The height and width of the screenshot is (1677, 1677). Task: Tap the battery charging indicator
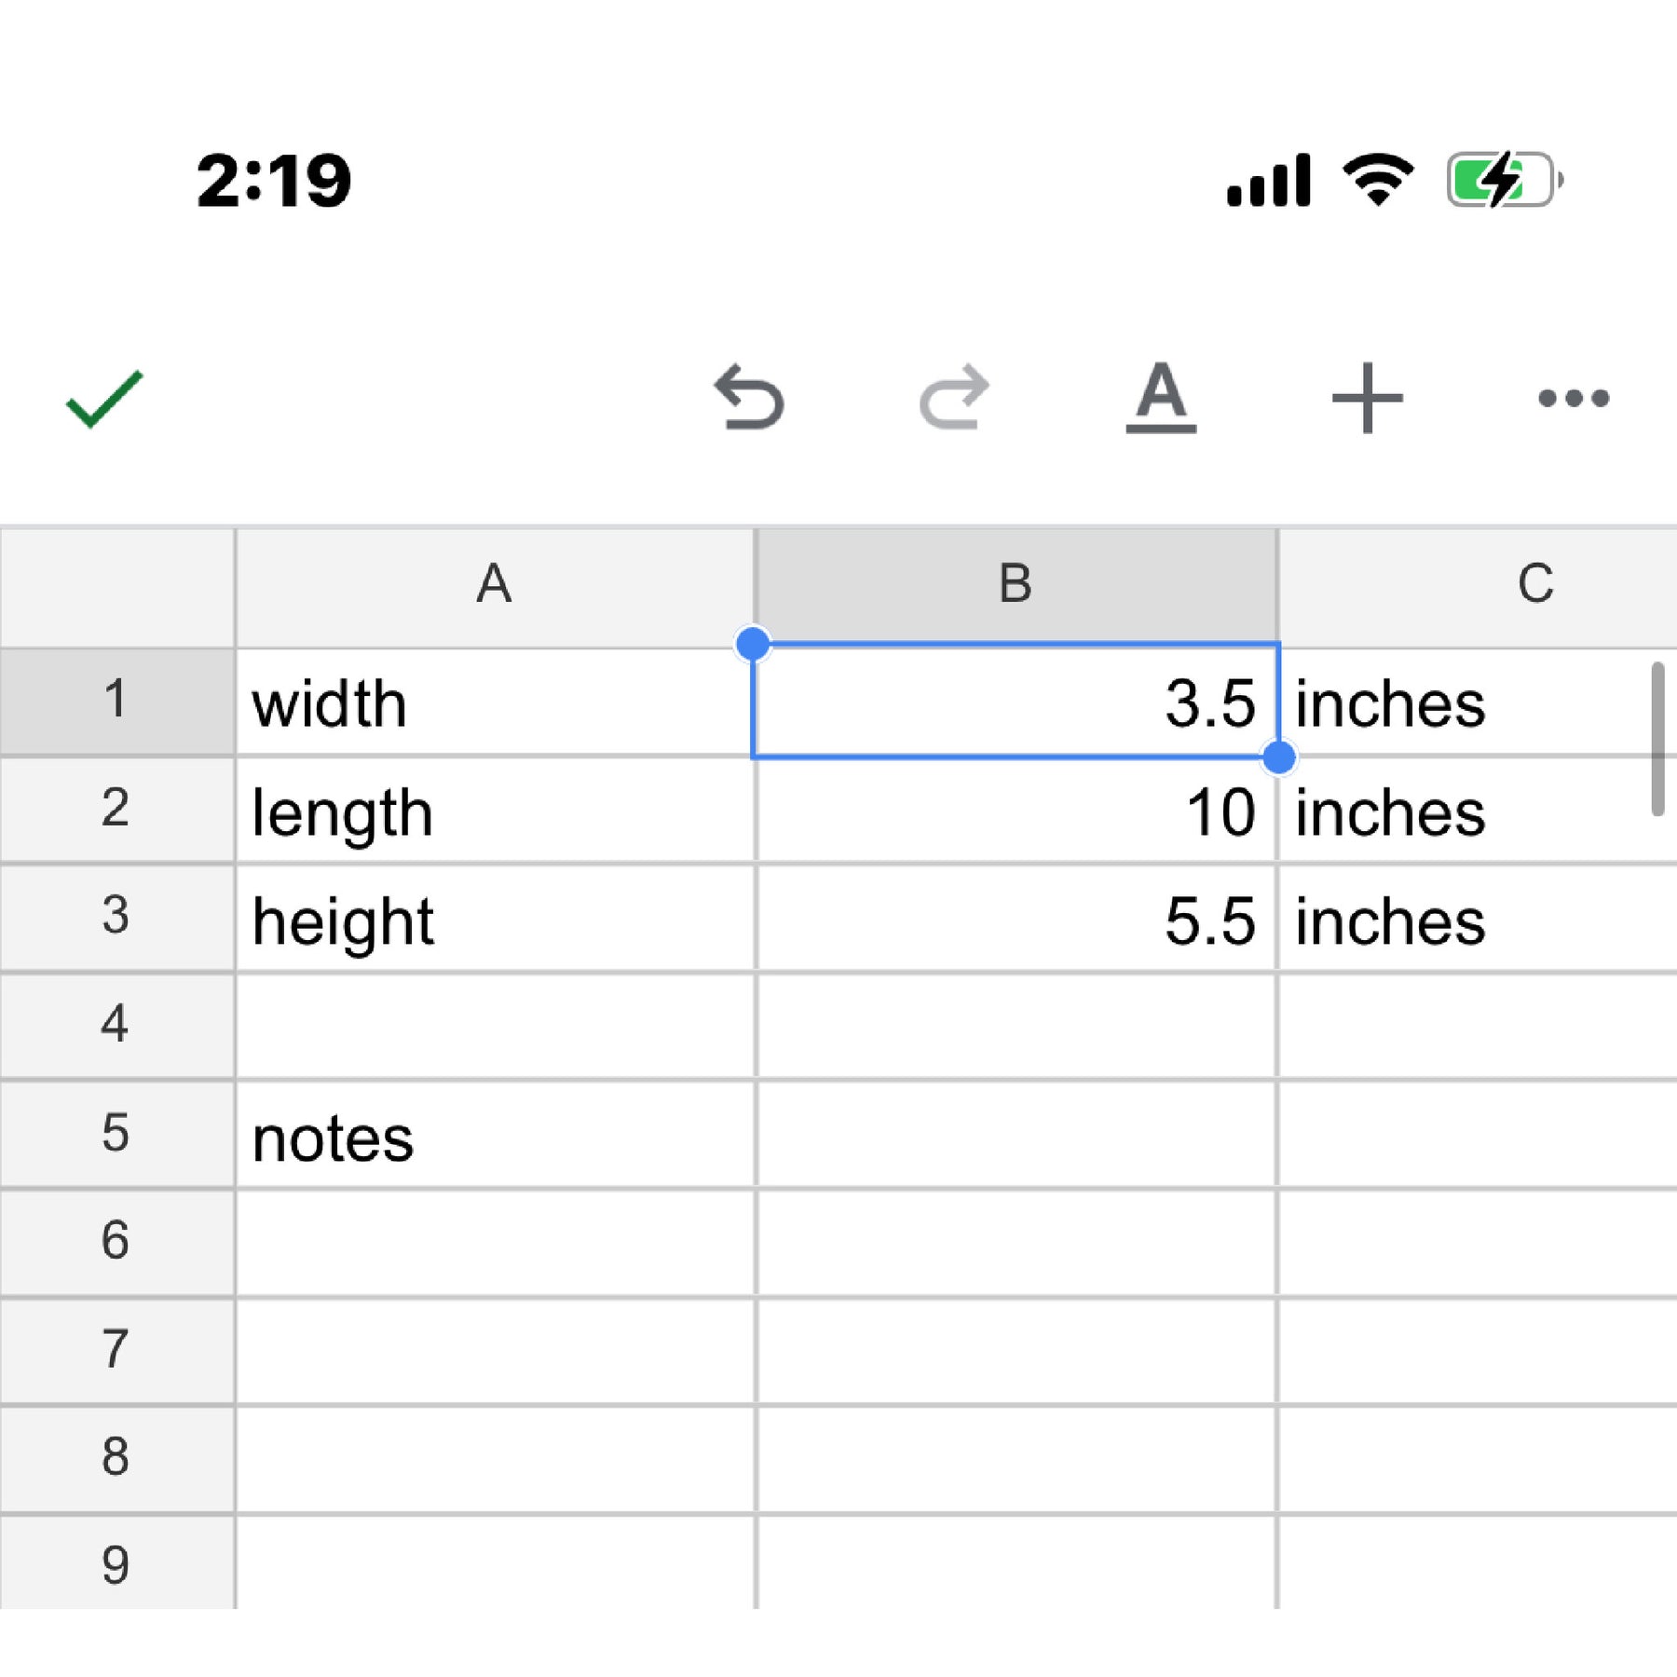1503,180
